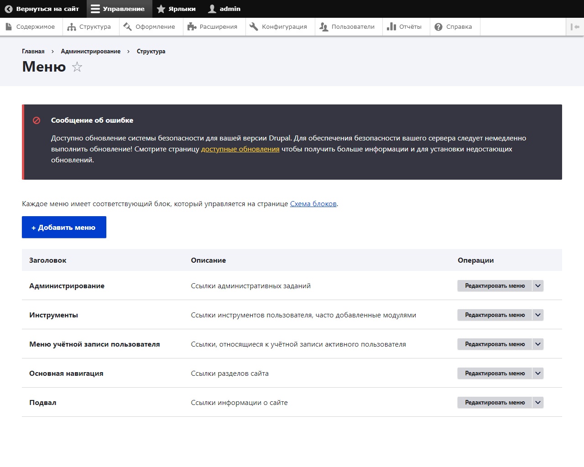Expand operations dropdown for Администрирование menu
584x467 pixels.
click(x=538, y=286)
